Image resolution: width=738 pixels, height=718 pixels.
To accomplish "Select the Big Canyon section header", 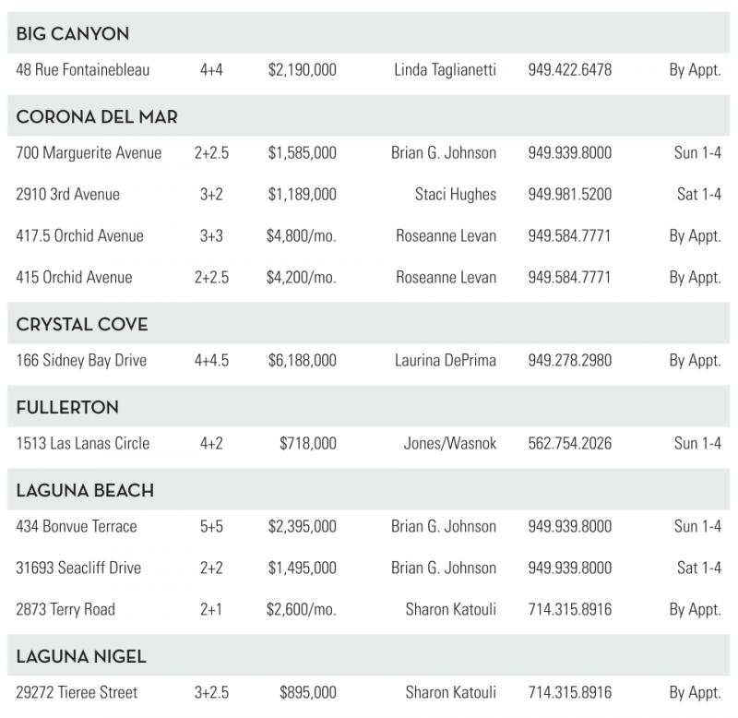I will click(73, 34).
